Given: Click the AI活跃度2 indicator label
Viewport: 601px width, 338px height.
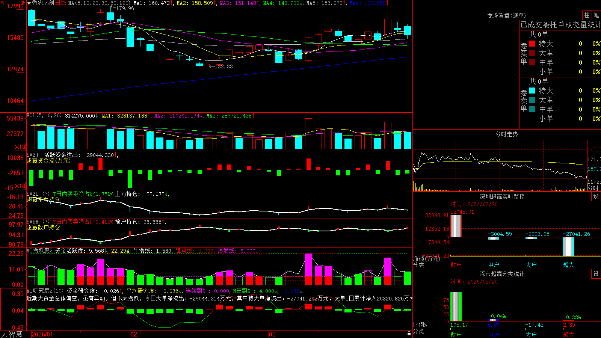Looking at the screenshot, I should tap(40, 250).
